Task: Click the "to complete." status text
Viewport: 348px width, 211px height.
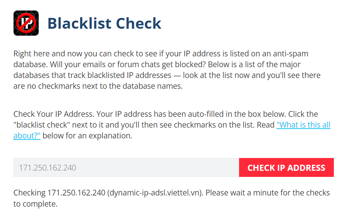Action: click(x=35, y=204)
